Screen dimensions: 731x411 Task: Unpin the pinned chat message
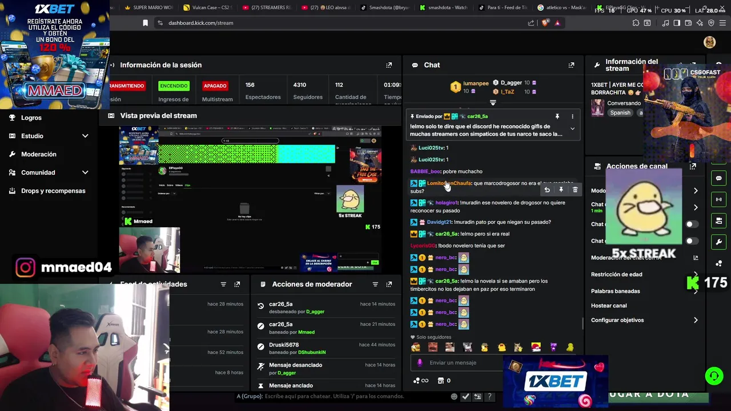click(557, 116)
